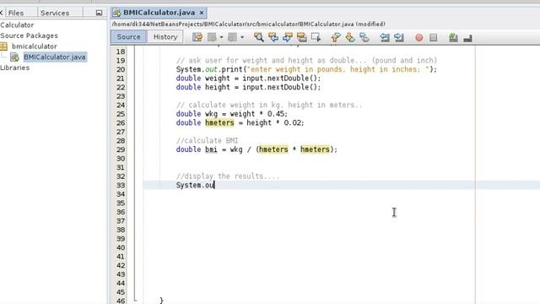Click the Back navigation icon in editor toolbar
Viewport: 540px width, 304px height.
(x=212, y=37)
